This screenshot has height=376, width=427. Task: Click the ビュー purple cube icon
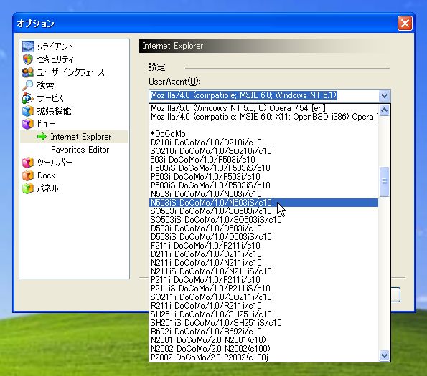coord(28,124)
